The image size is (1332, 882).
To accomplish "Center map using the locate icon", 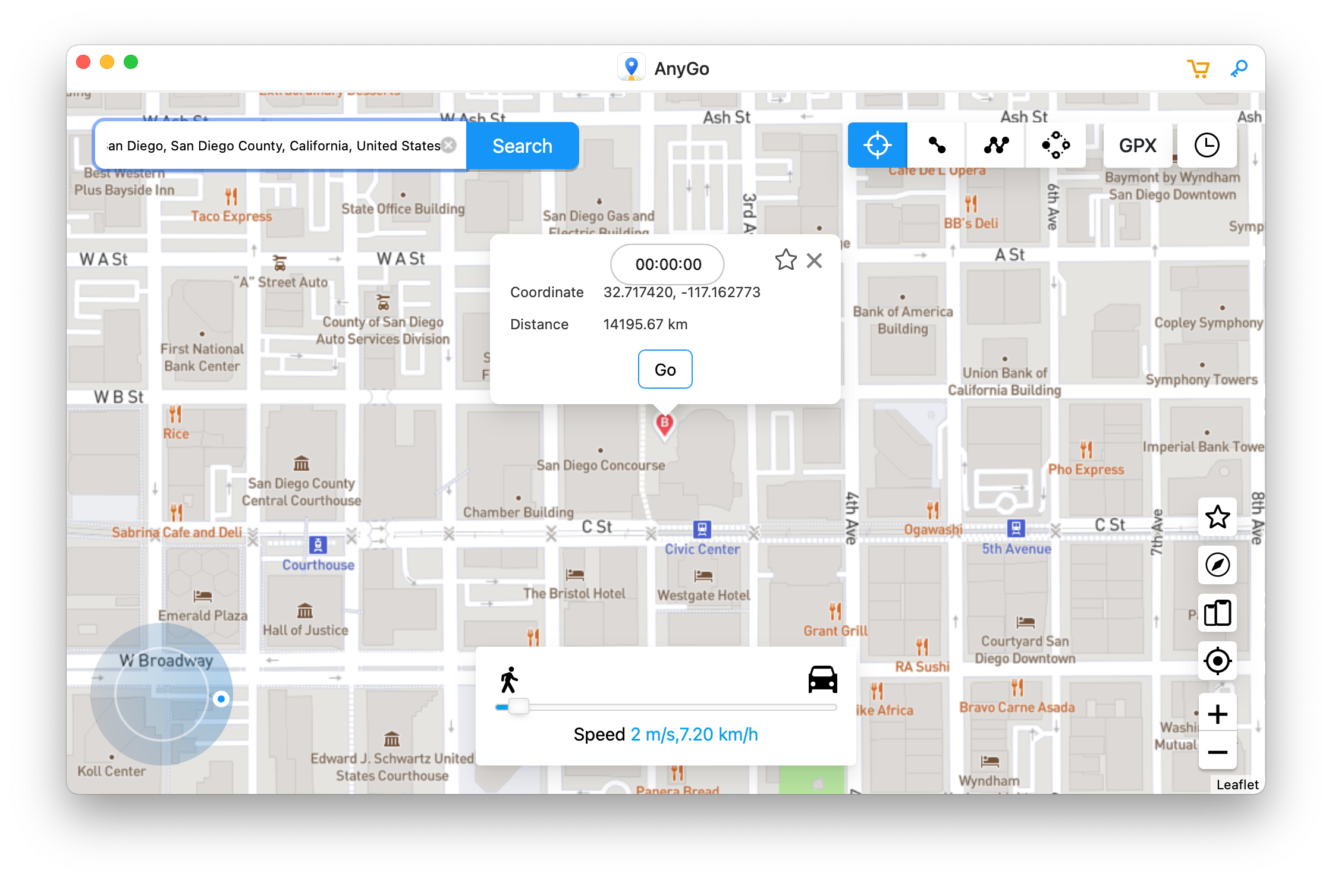I will click(x=1217, y=660).
